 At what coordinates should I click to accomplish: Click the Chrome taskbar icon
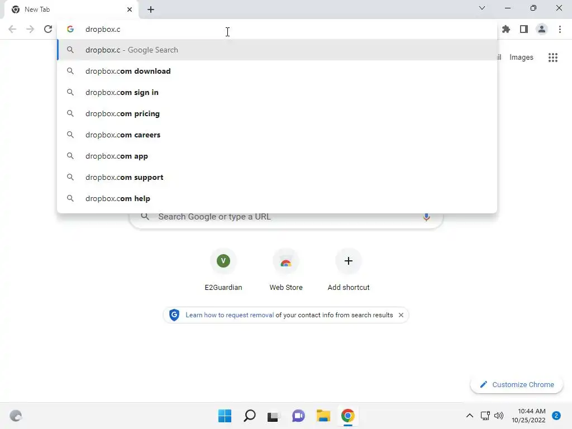click(348, 416)
